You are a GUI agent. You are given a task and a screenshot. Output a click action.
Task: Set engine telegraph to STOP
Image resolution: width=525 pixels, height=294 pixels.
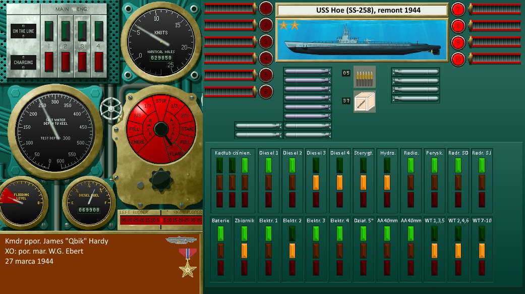[x=161, y=101]
